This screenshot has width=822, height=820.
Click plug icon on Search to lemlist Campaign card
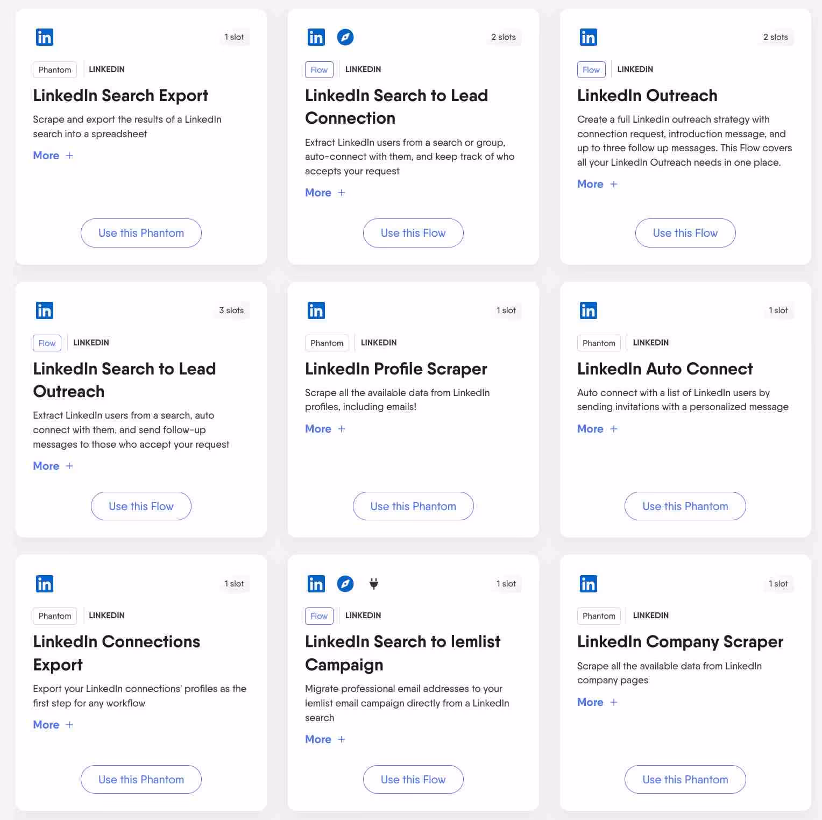pos(374,584)
